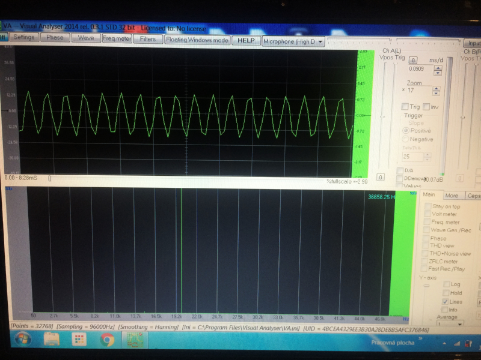The image size is (481, 360).
Task: Decrease the ms/d time division value
Action: tap(438, 73)
